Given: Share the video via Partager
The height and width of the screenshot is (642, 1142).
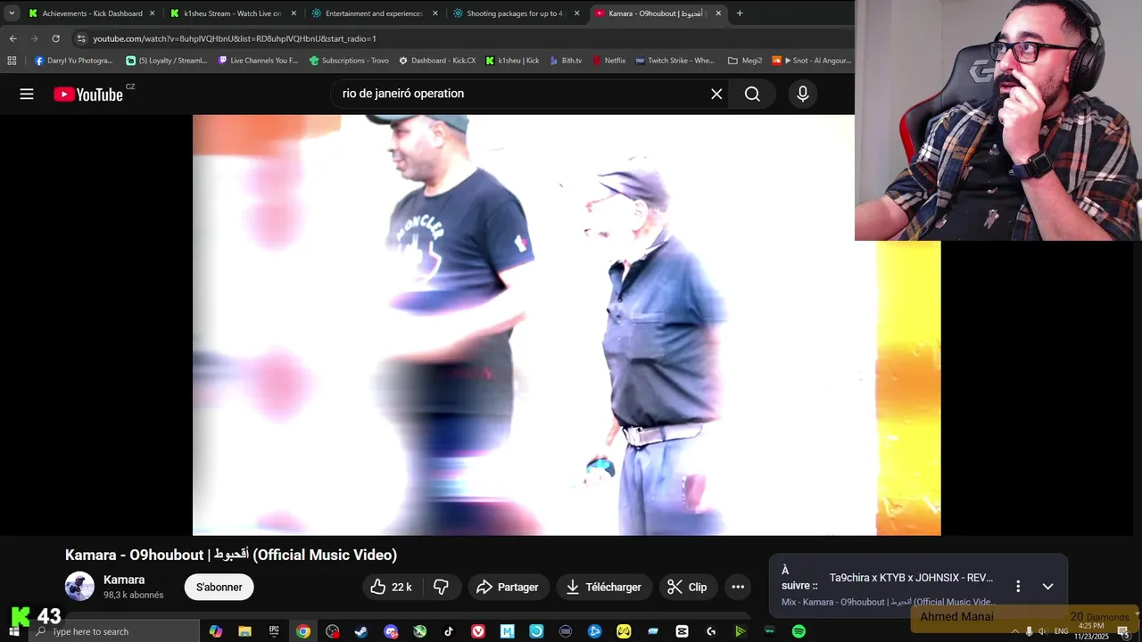Looking at the screenshot, I should click(508, 587).
